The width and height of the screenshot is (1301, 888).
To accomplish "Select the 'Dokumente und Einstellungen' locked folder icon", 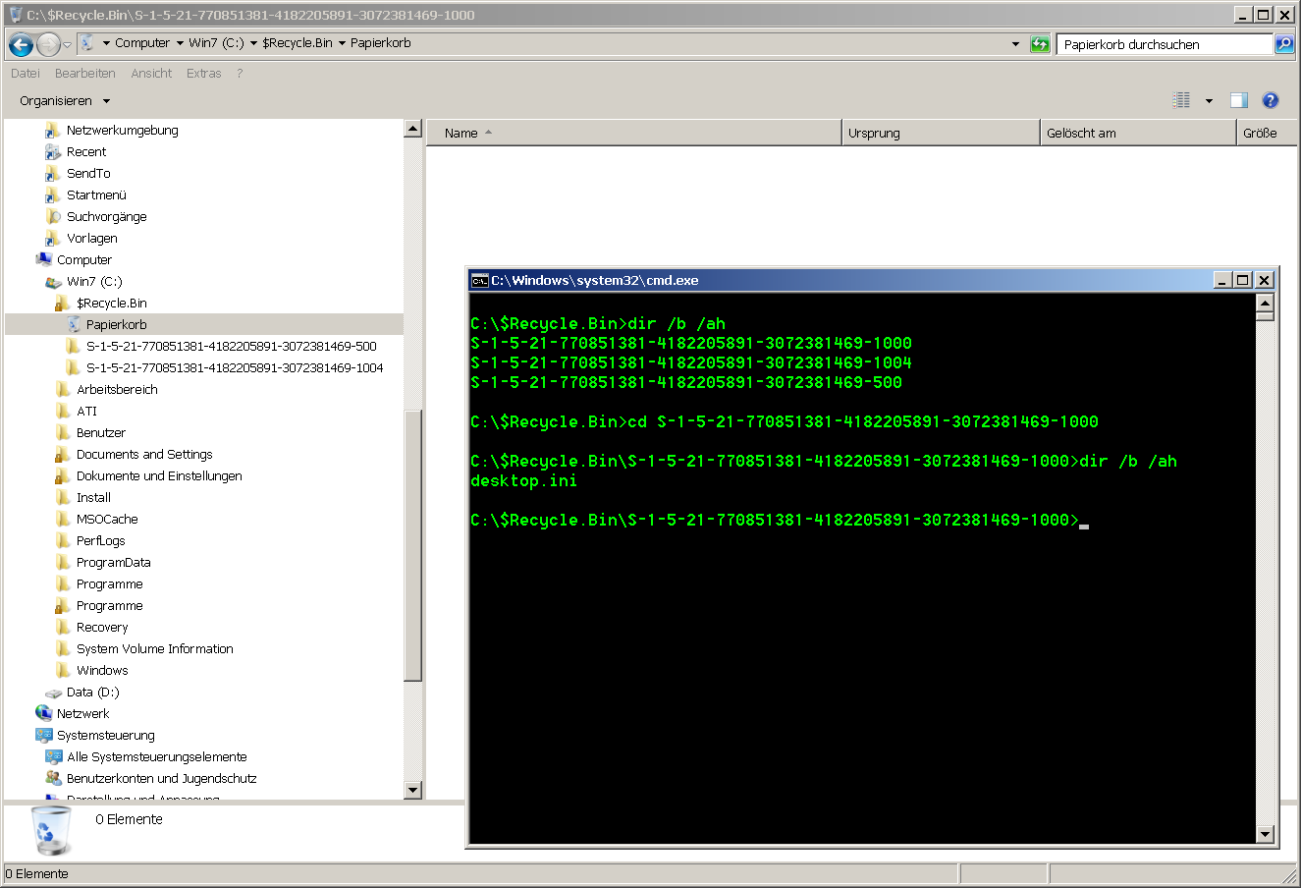I will [63, 475].
